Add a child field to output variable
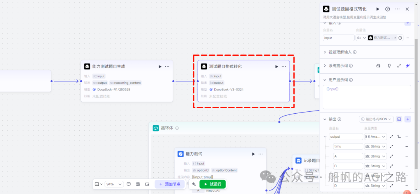The width and height of the screenshot is (420, 194). point(399,137)
